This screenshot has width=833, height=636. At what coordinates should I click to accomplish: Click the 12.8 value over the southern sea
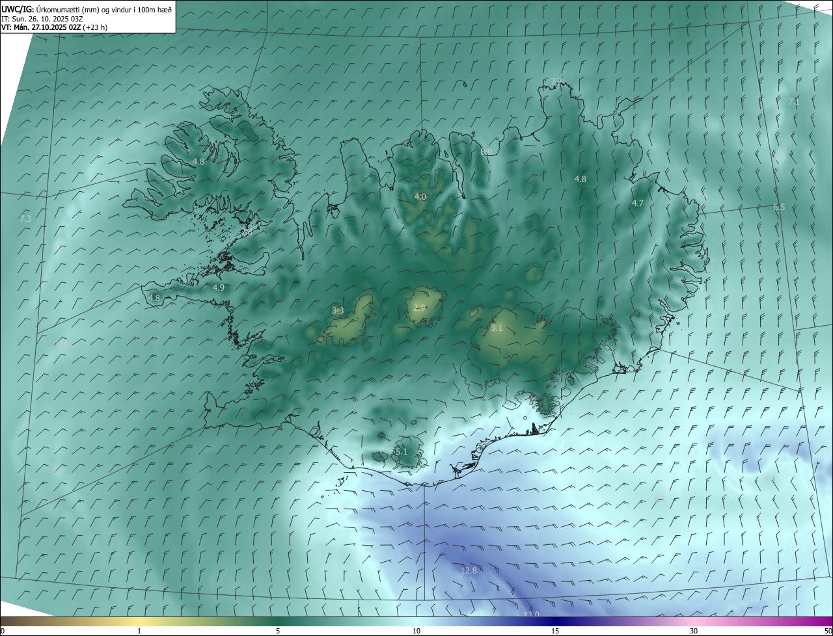[x=469, y=570]
